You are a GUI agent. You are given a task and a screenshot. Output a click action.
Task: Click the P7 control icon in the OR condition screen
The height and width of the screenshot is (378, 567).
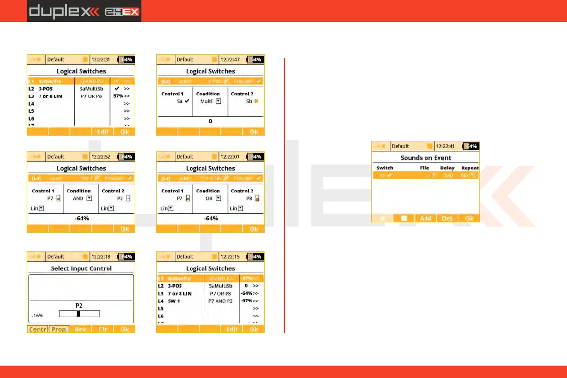click(188, 198)
